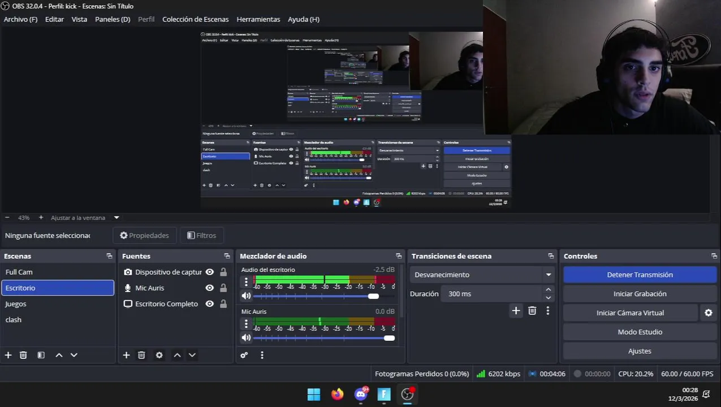Viewport: 721px width, 407px height.
Task: Select the clash scene
Action: [x=58, y=319]
